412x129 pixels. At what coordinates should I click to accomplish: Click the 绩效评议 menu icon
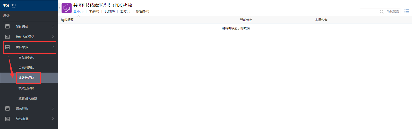coord(7,108)
